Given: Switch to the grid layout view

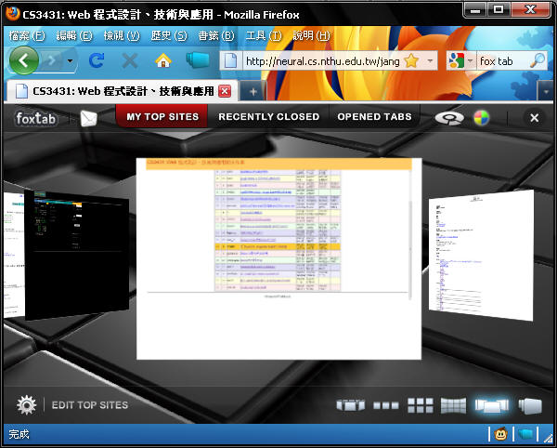Looking at the screenshot, I should click(421, 405).
